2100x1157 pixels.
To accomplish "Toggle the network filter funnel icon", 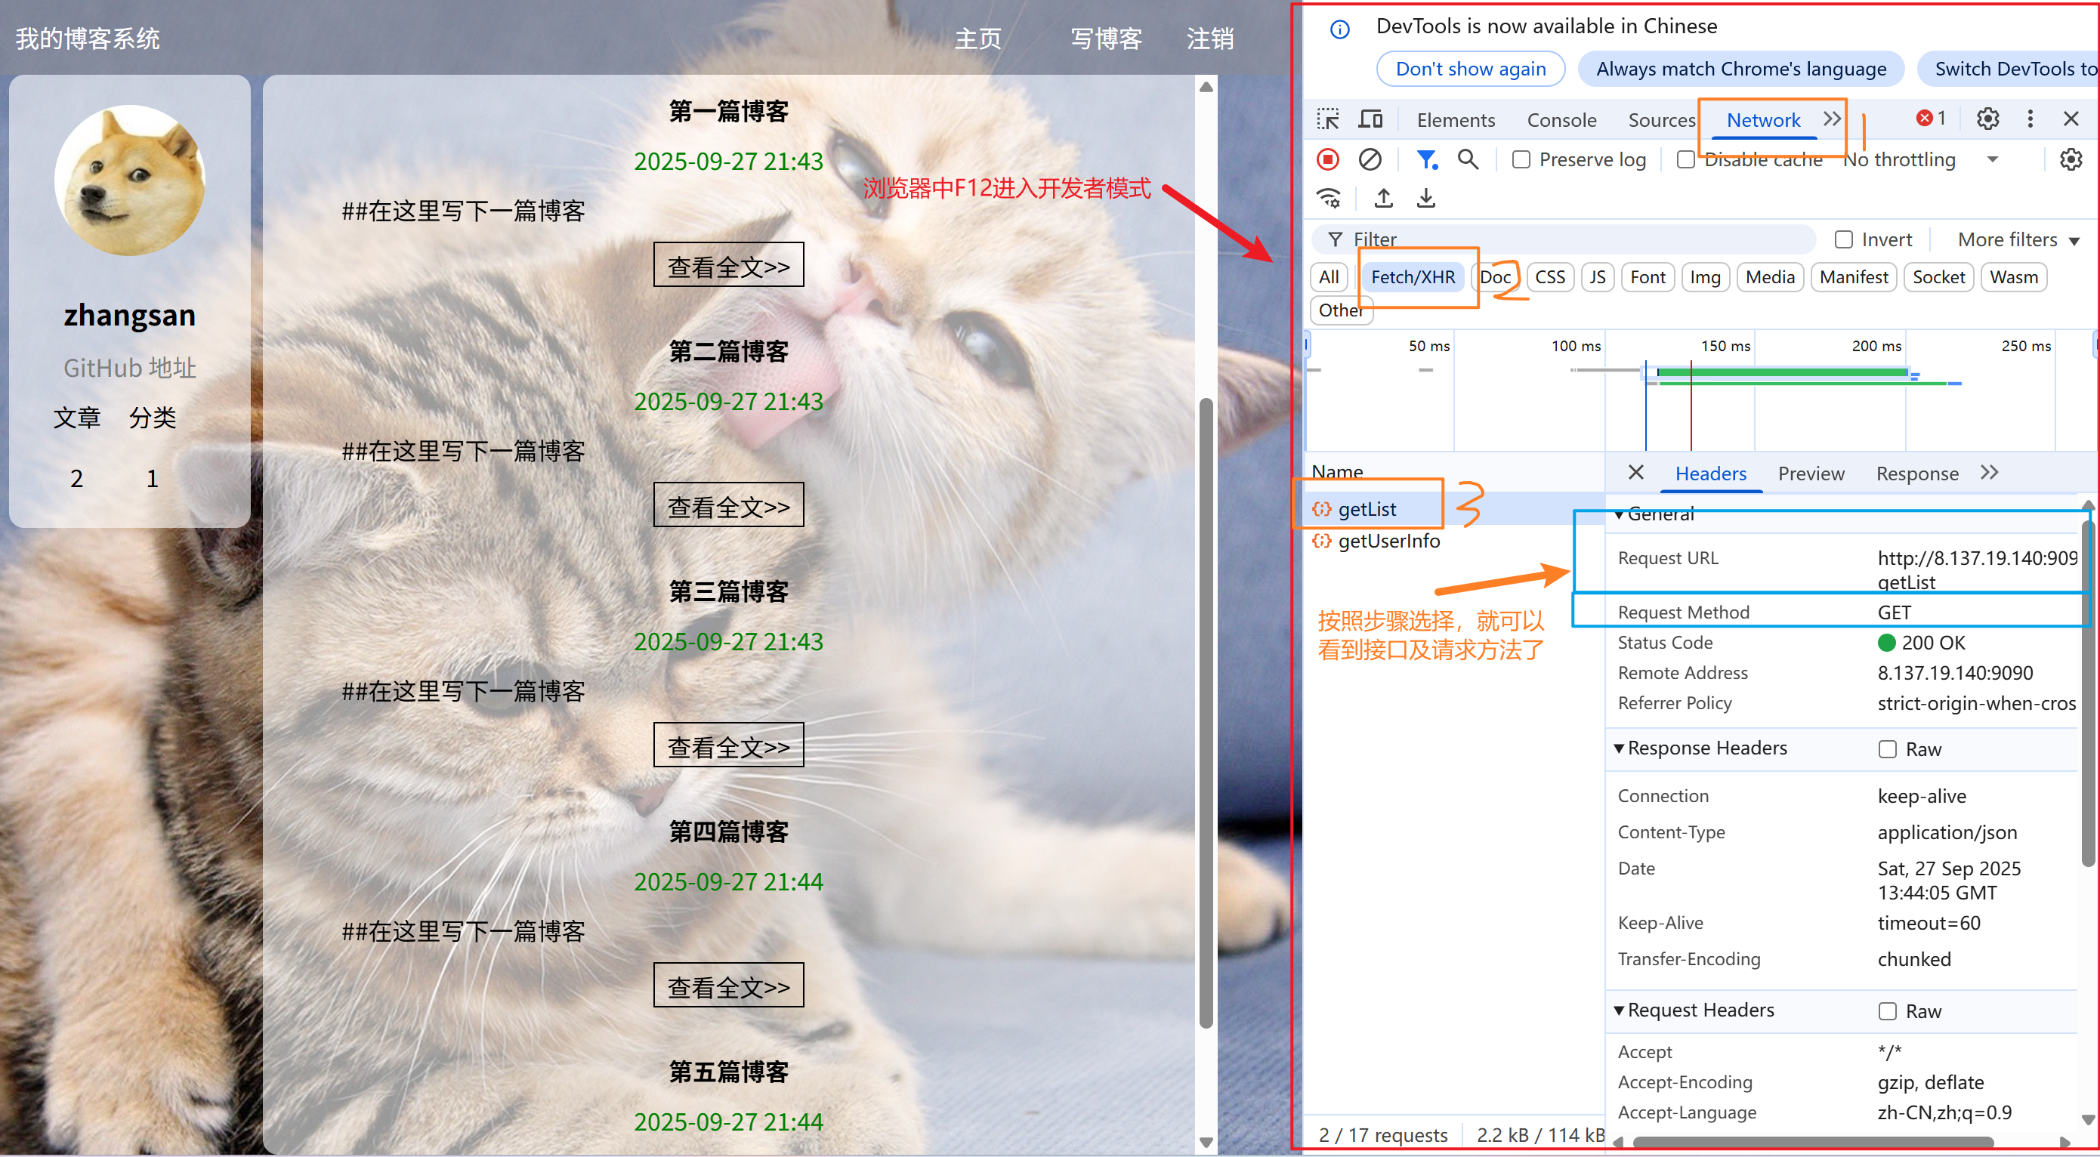I will tap(1427, 159).
